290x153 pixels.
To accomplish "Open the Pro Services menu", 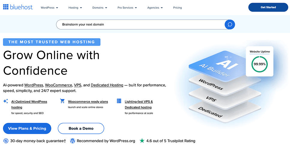I will pos(127,8).
